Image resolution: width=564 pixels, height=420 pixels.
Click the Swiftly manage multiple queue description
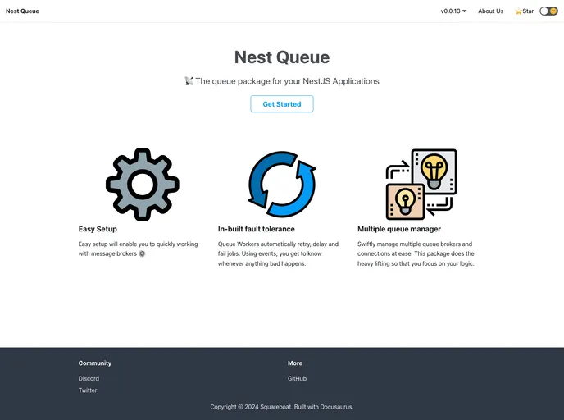(416, 253)
